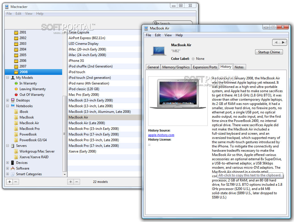
Task: Select 'Mac Pro (Early 2008)' in list
Action: click(x=104, y=95)
